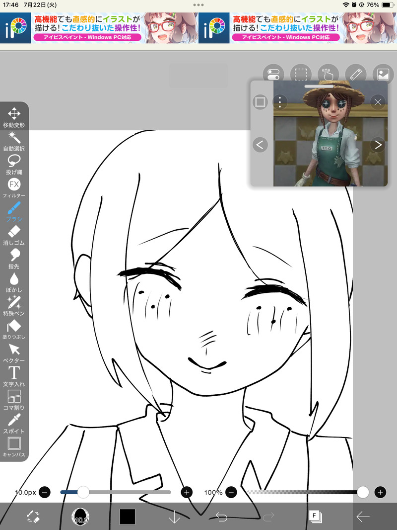Select the Frame Divider (コマ割り) tool
Image resolution: width=397 pixels, height=530 pixels.
[x=14, y=400]
